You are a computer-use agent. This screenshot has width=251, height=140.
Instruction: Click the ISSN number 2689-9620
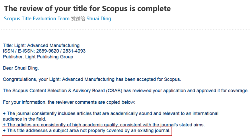47,51
